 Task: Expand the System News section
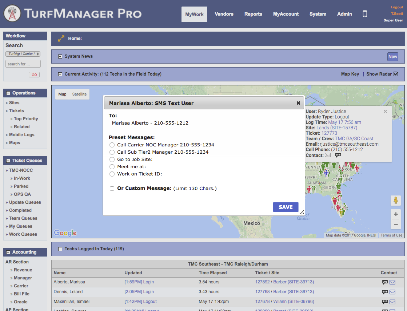[60, 57]
